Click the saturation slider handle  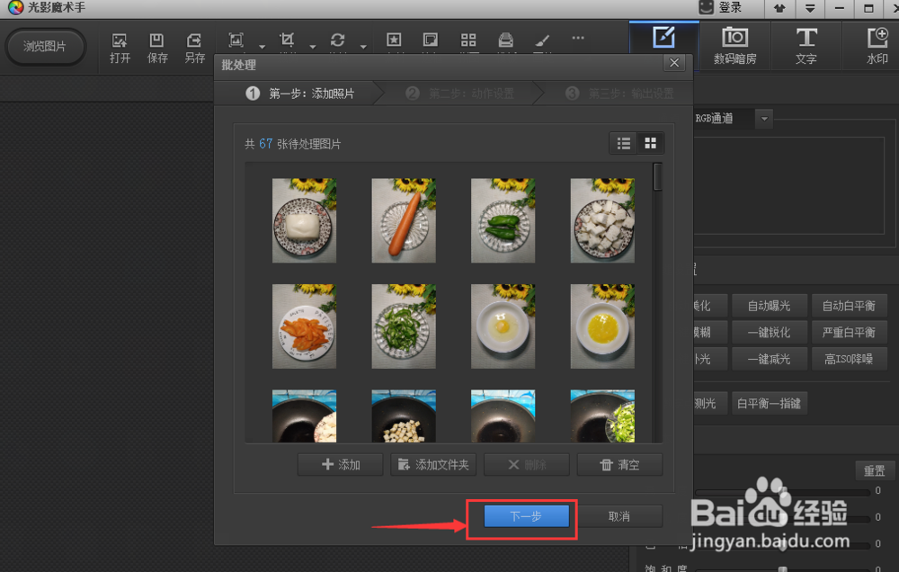pyautogui.click(x=783, y=568)
